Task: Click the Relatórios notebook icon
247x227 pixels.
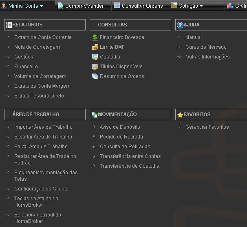Action: 9,25
